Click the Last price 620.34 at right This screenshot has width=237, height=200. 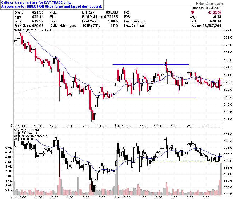(215, 21)
